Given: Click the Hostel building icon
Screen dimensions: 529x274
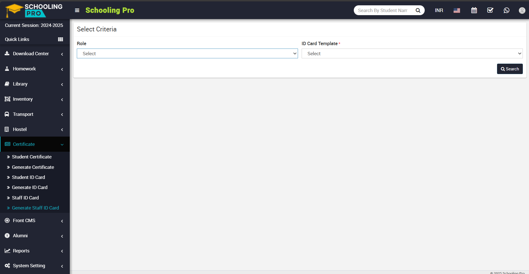Looking at the screenshot, I should point(7,129).
